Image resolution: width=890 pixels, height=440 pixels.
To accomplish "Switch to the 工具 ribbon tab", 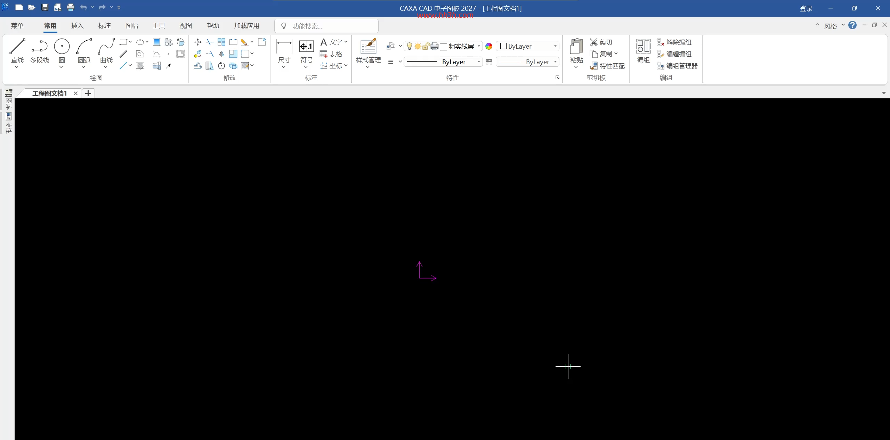I will coord(159,26).
